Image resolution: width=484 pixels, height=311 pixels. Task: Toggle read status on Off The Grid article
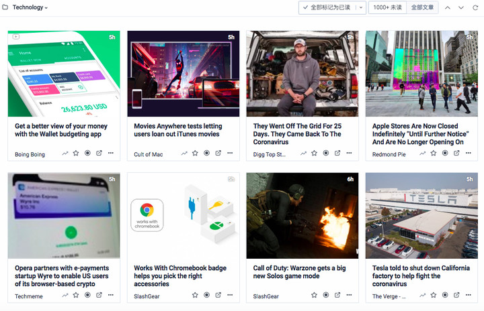325,153
